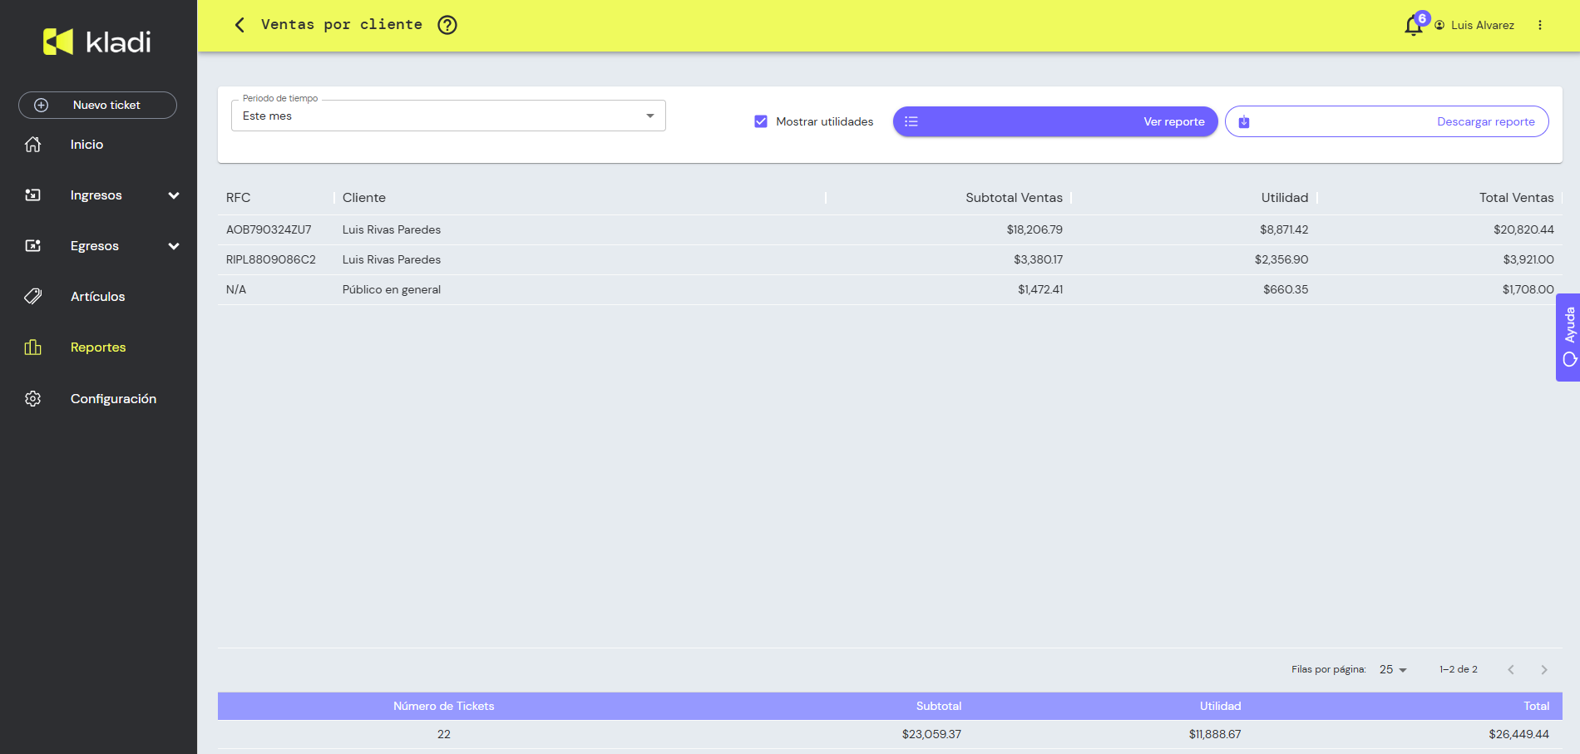Open the Periodo de tiempo dropdown
The height and width of the screenshot is (754, 1580).
[x=448, y=116]
